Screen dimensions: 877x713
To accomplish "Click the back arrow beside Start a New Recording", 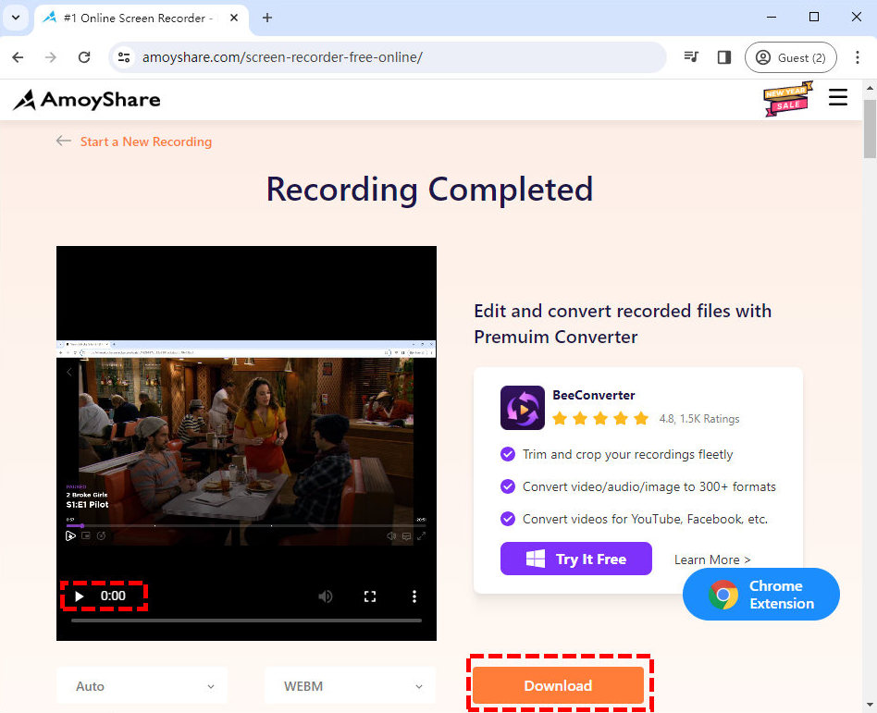I will point(63,141).
